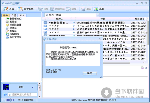This screenshot has height=103, width=150.
Task: Expand the 联机 online status dropdown
Action: [33, 87]
